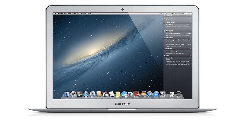
Task: Open System Preferences gear icon in Dock
Action: (163, 94)
